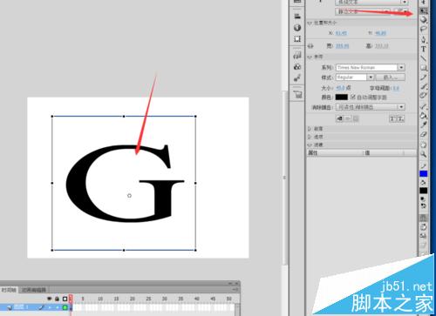Select the Hand tool
This screenshot has width=436, height=316.
click(x=424, y=145)
